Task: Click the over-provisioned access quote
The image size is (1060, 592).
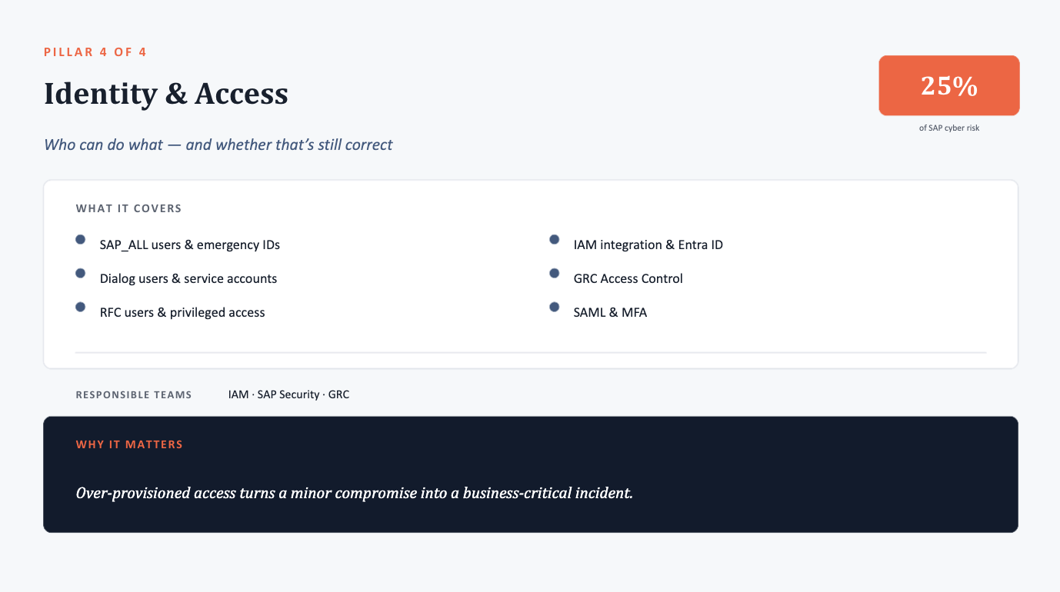Action: point(354,493)
